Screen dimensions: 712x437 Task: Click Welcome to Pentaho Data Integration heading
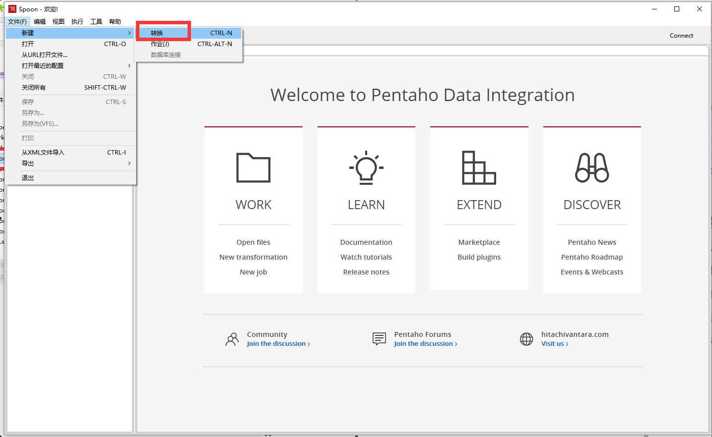pyautogui.click(x=423, y=95)
